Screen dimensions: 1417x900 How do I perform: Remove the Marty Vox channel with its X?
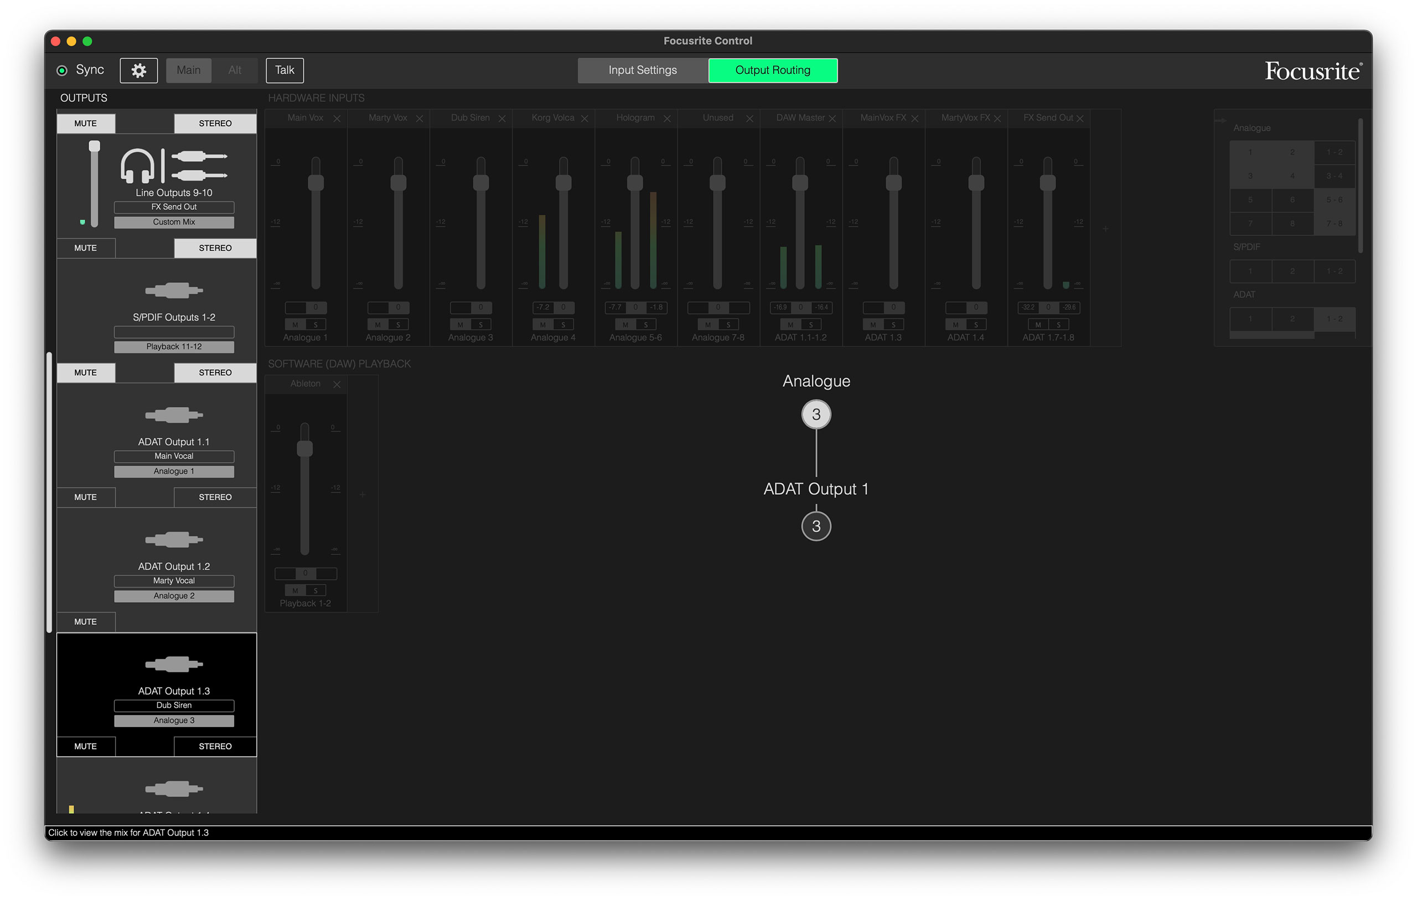pyautogui.click(x=420, y=118)
